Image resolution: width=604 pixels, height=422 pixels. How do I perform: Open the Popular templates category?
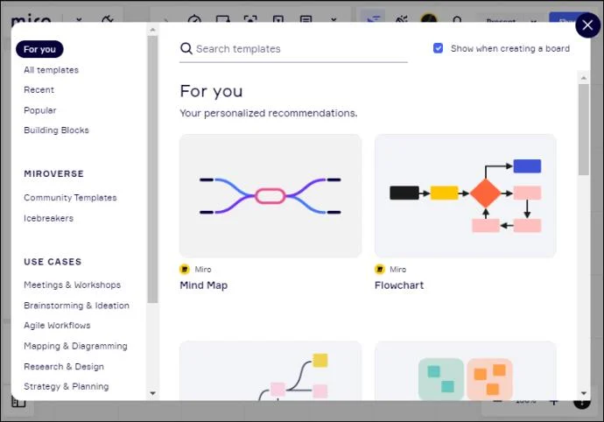pos(40,110)
